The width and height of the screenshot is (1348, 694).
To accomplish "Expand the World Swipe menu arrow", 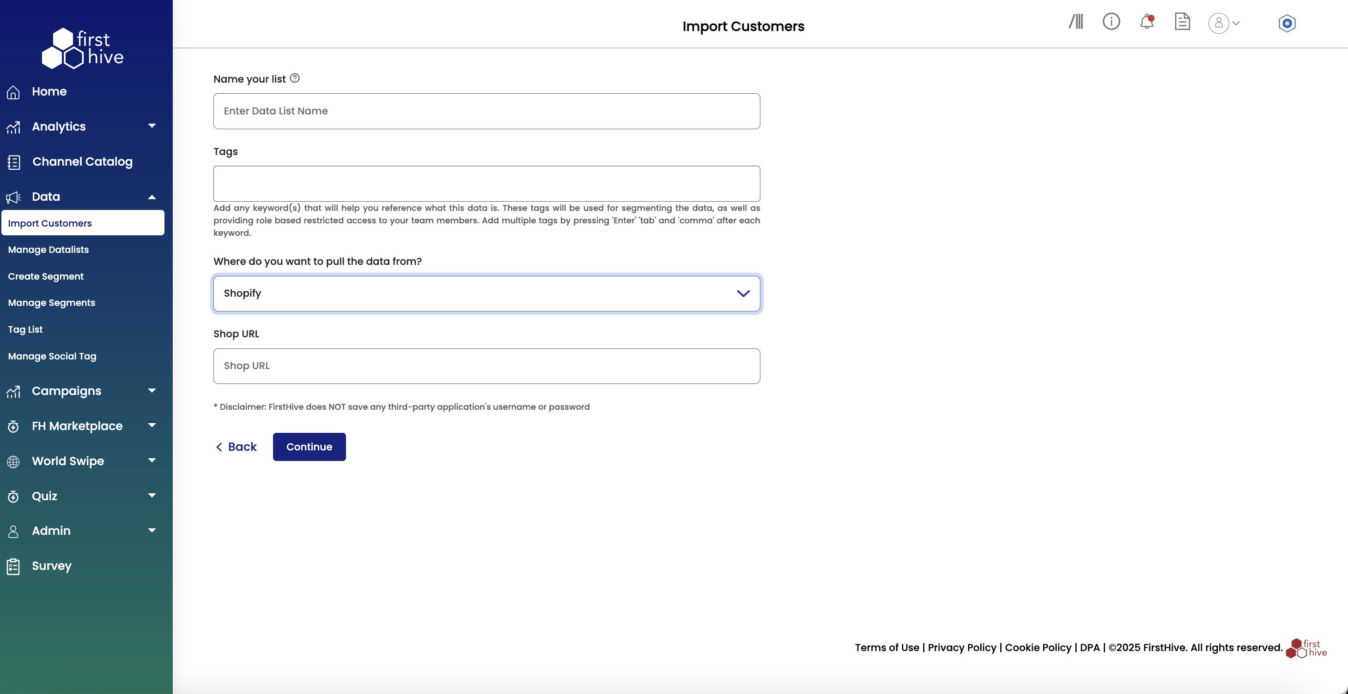I will (152, 460).
